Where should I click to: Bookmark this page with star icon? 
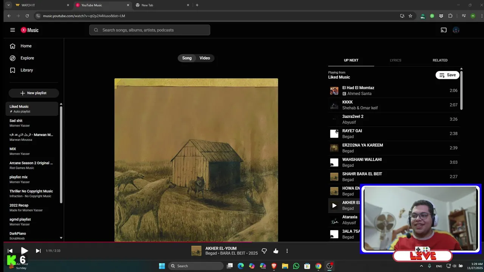(x=410, y=16)
